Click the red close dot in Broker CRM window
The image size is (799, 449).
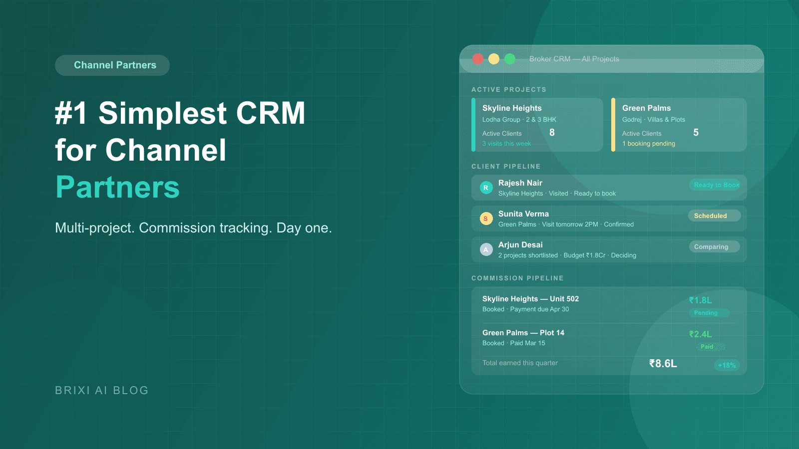pos(478,59)
